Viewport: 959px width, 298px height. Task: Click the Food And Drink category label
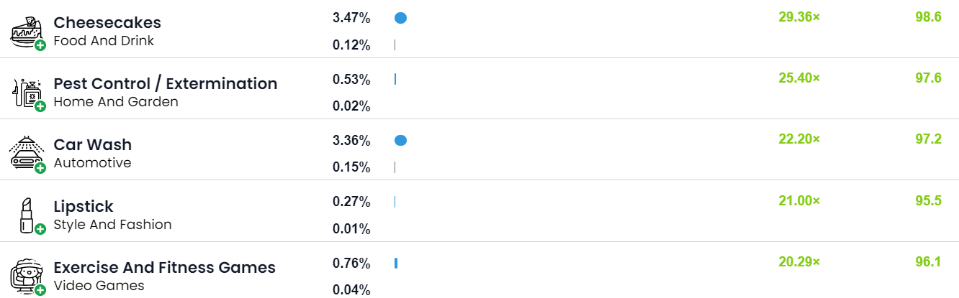(104, 41)
